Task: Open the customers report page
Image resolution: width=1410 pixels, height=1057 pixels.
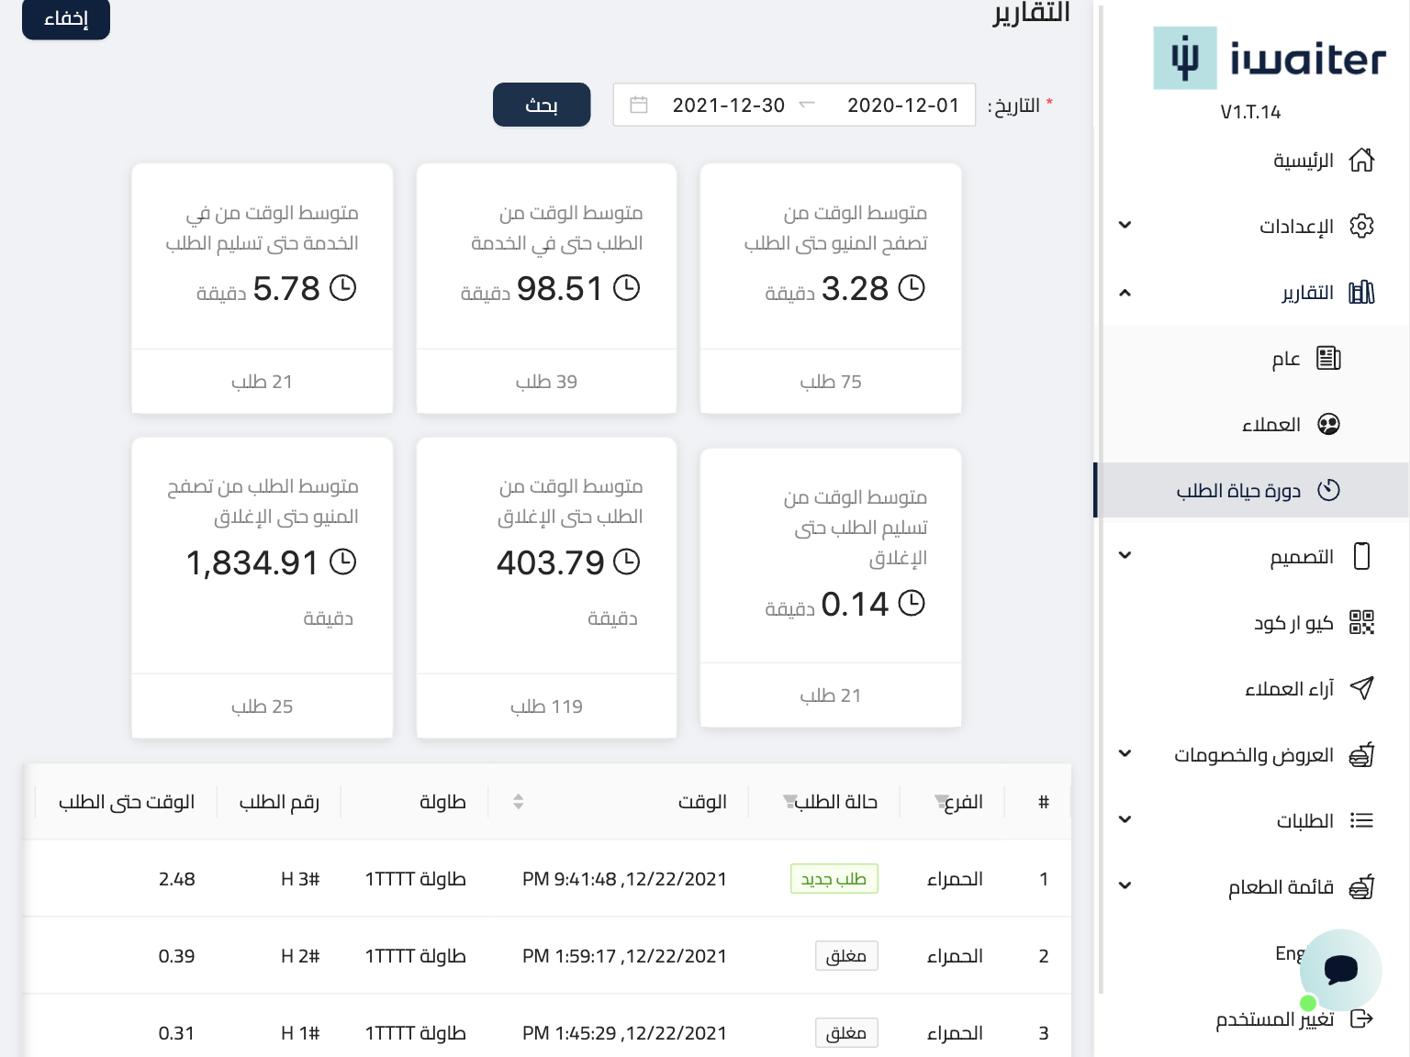Action: (1271, 425)
